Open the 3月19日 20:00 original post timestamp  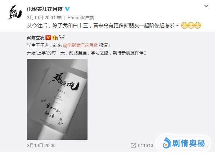tap(41, 145)
